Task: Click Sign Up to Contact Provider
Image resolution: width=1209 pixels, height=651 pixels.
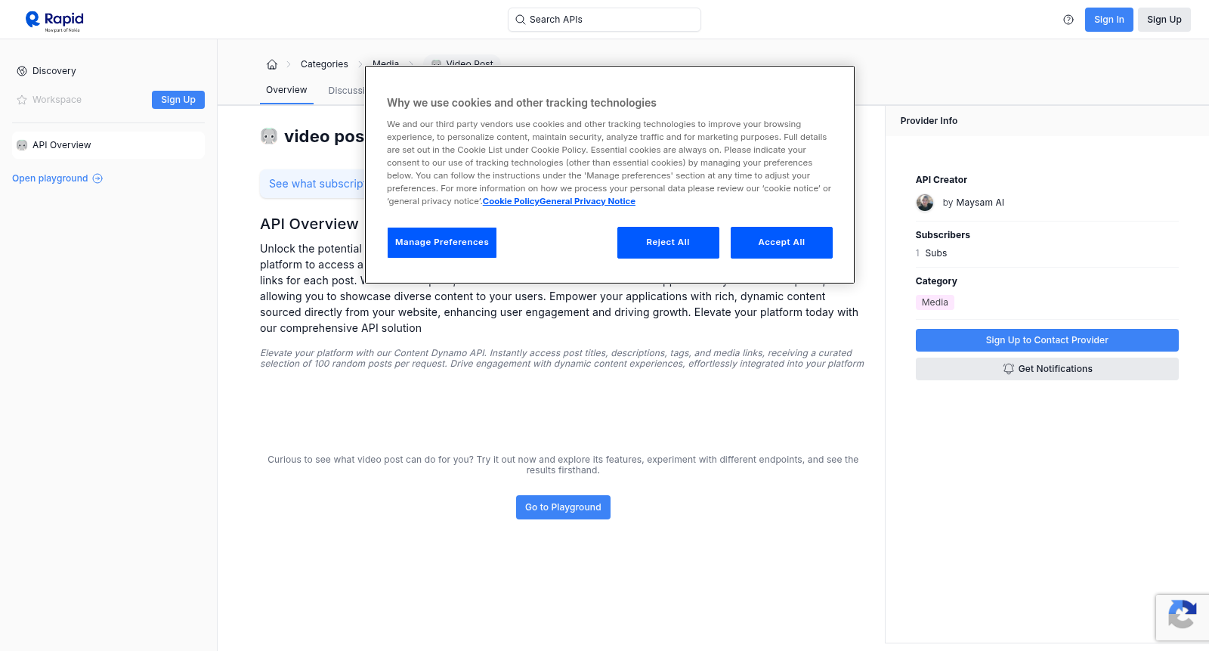Action: pyautogui.click(x=1047, y=340)
